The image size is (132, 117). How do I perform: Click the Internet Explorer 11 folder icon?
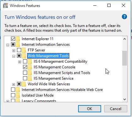click(x=18, y=39)
